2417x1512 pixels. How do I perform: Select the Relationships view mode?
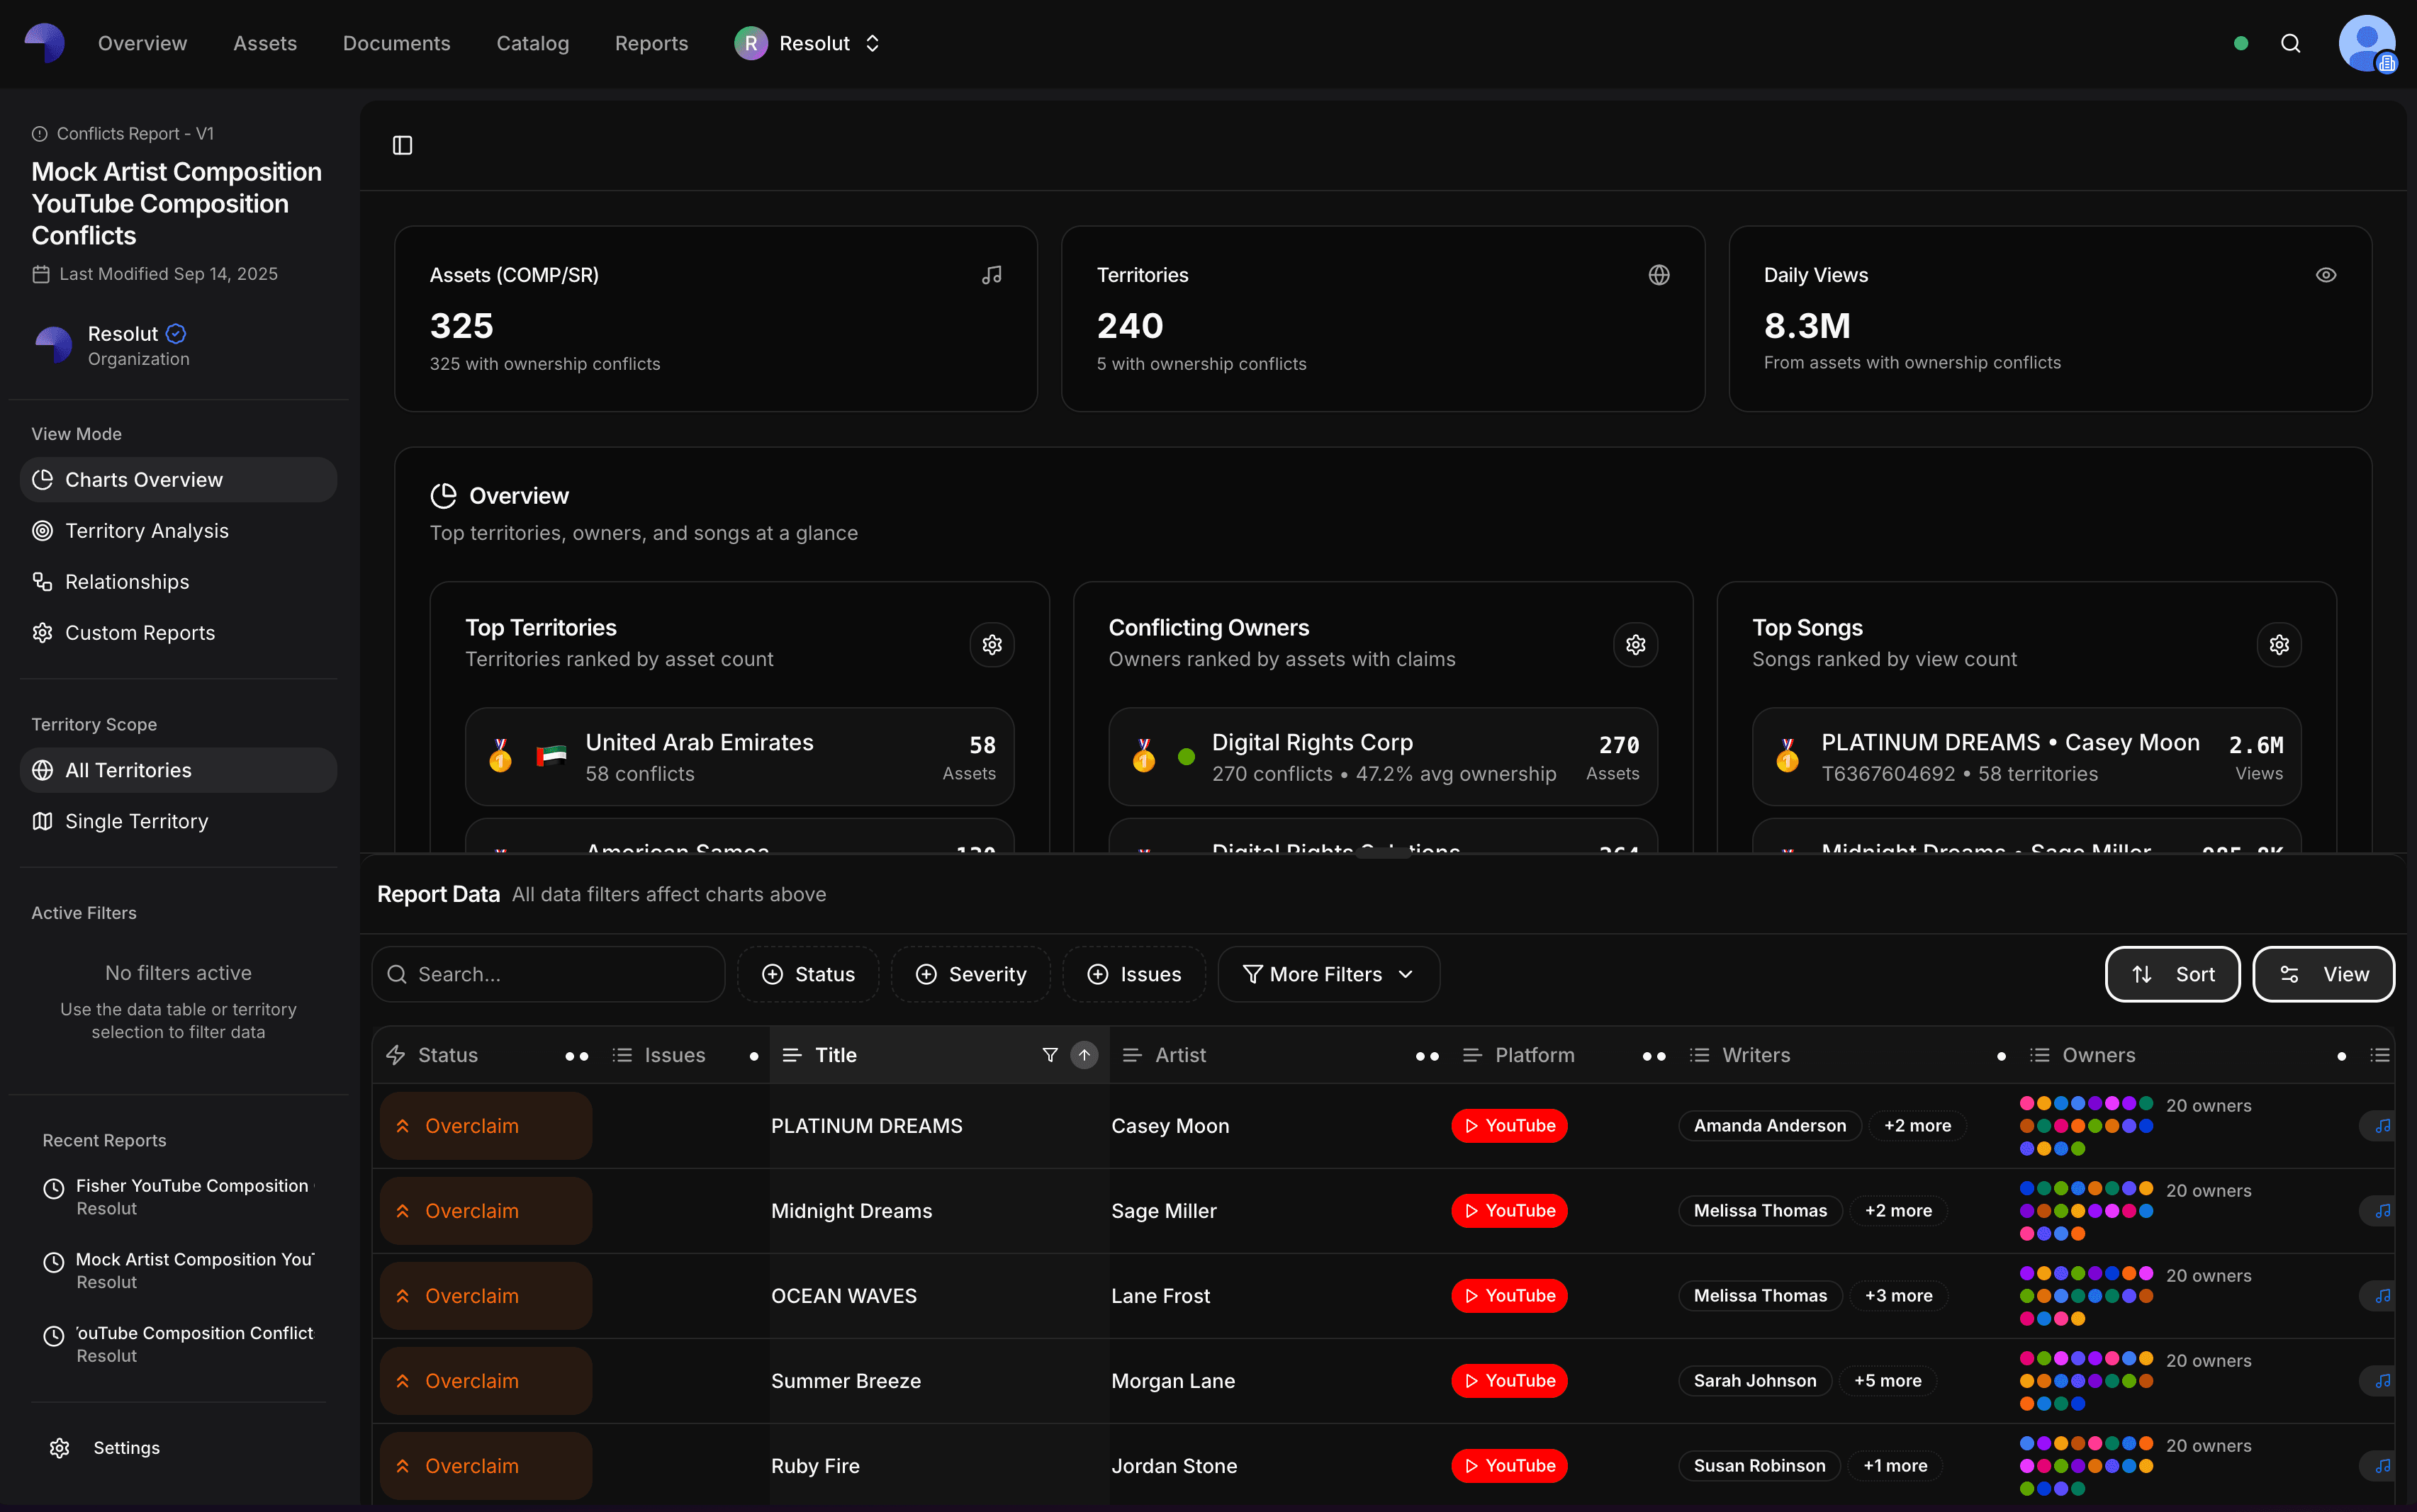click(x=126, y=581)
